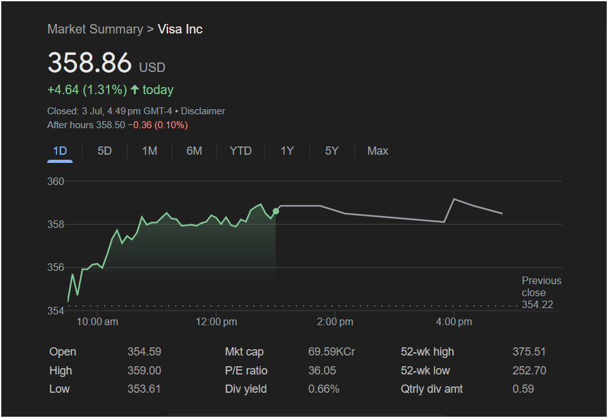This screenshot has width=608, height=418.
Task: Open the Max chart range tab
Action: click(x=378, y=151)
